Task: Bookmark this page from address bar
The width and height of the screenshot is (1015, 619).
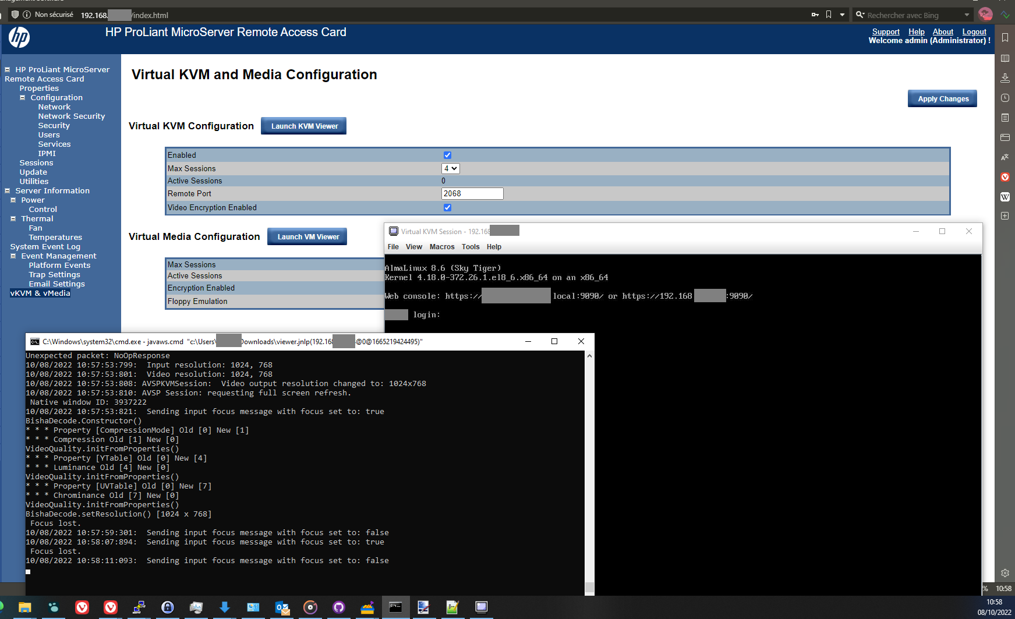Action: [x=829, y=15]
